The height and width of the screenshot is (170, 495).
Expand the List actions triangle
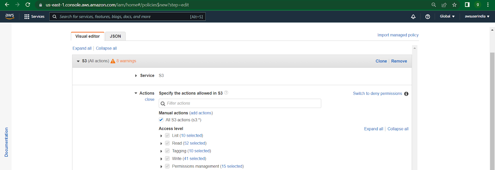(161, 136)
